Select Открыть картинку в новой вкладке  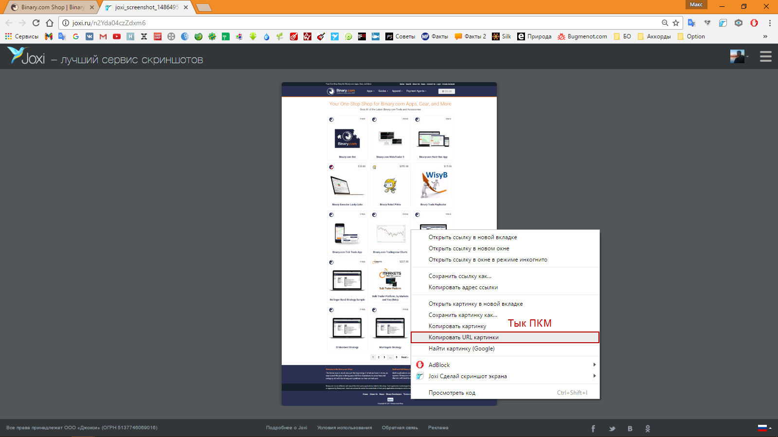[505, 304]
